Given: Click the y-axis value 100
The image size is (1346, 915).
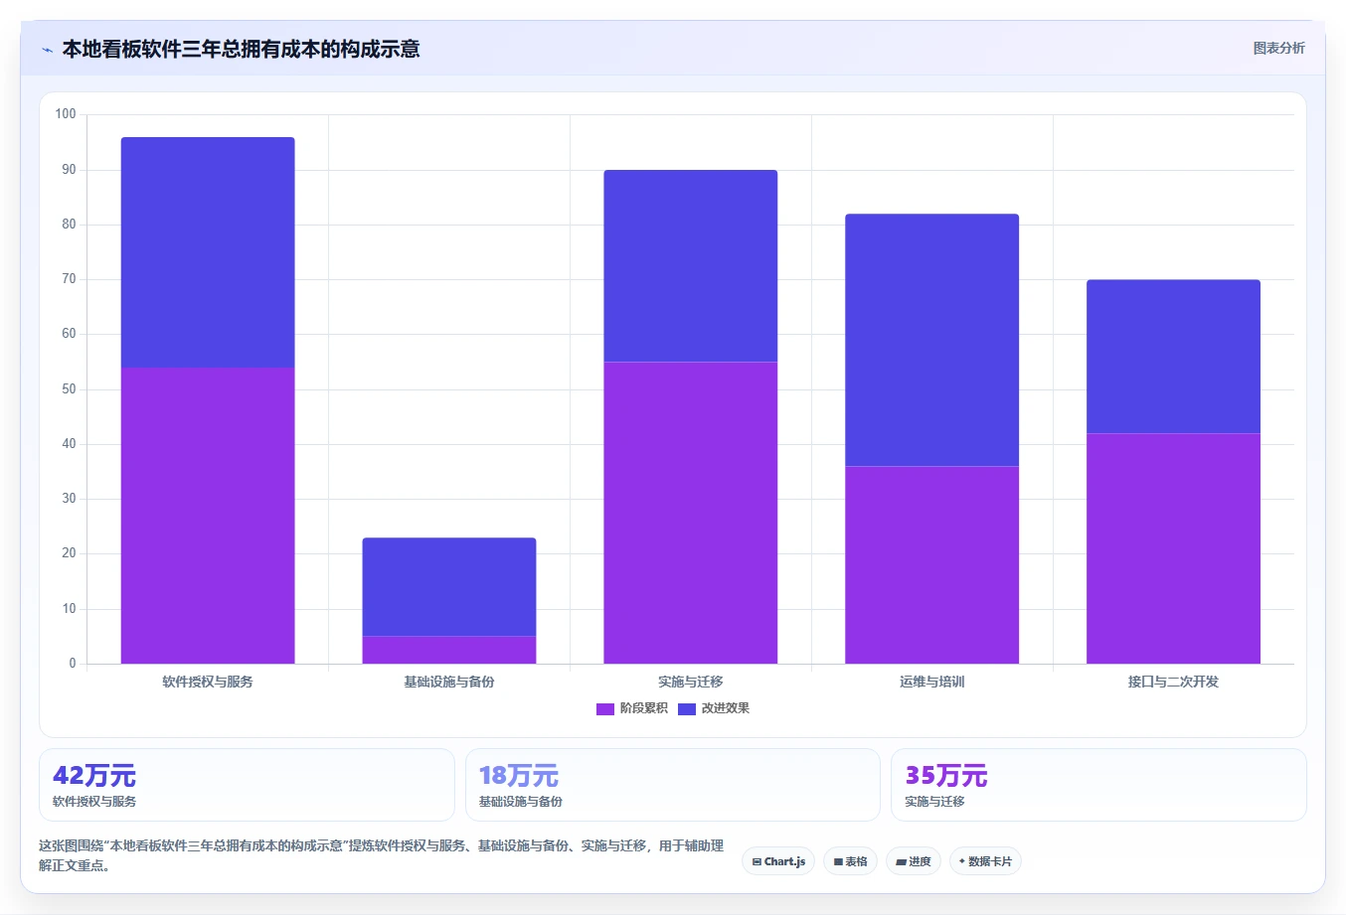Looking at the screenshot, I should [x=66, y=114].
